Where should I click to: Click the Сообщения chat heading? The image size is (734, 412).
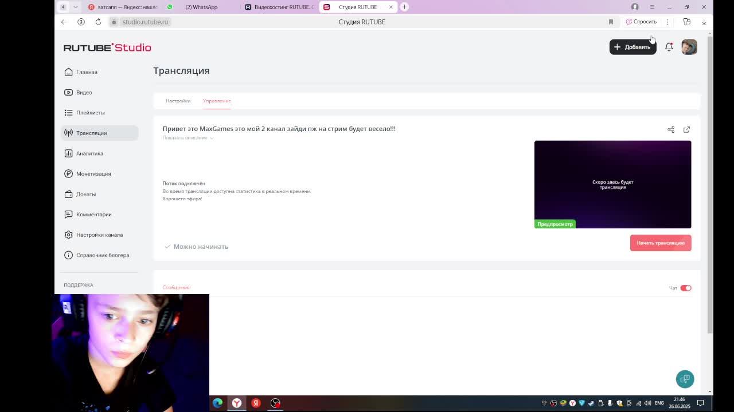(x=175, y=287)
